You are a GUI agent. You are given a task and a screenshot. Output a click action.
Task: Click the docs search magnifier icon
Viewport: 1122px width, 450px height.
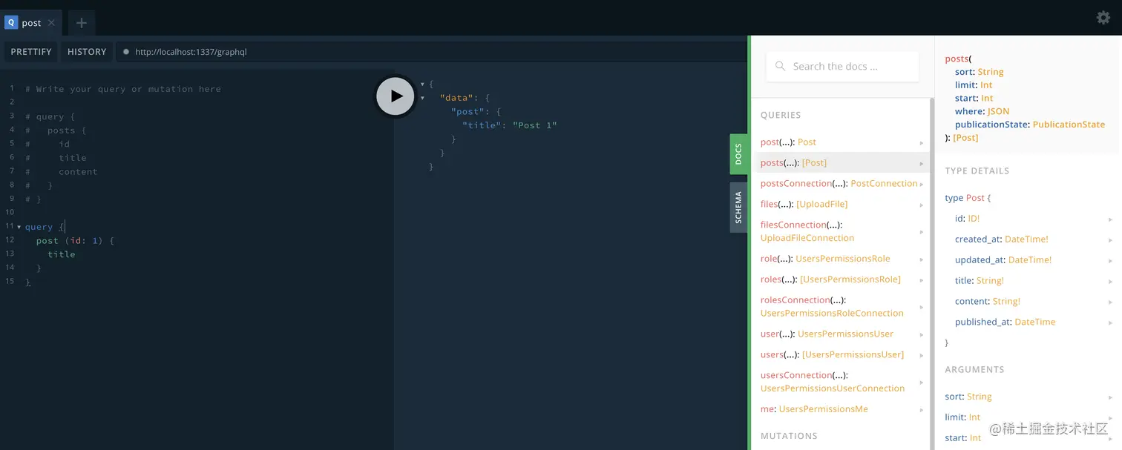pos(780,66)
